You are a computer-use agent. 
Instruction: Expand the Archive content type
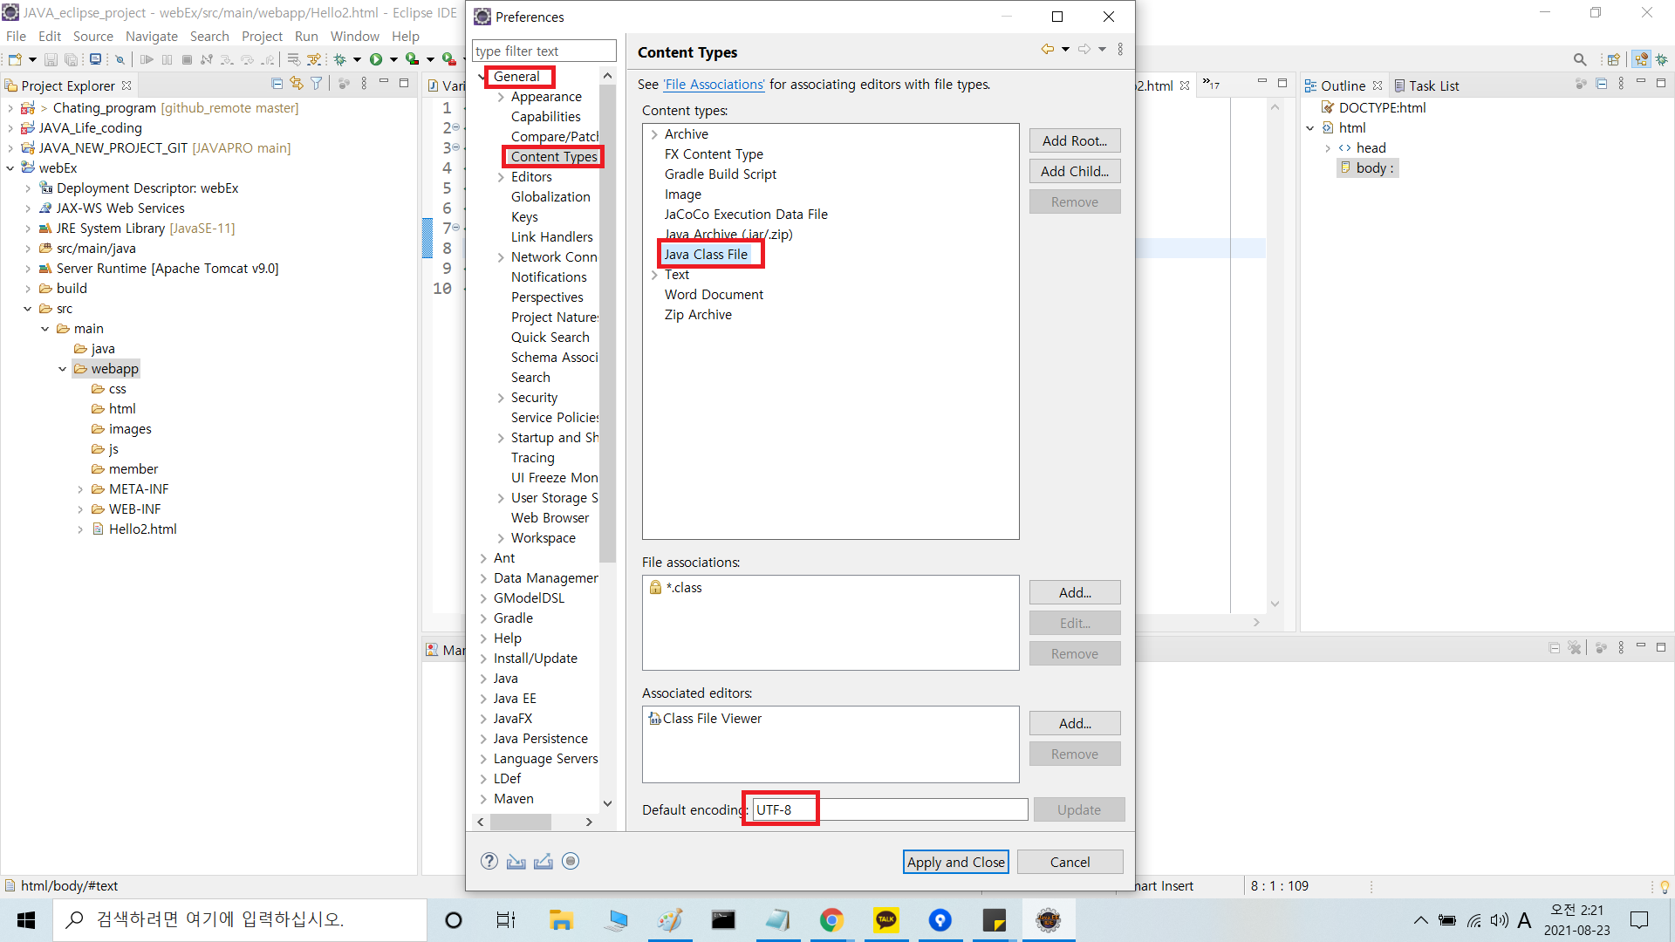[x=654, y=134]
